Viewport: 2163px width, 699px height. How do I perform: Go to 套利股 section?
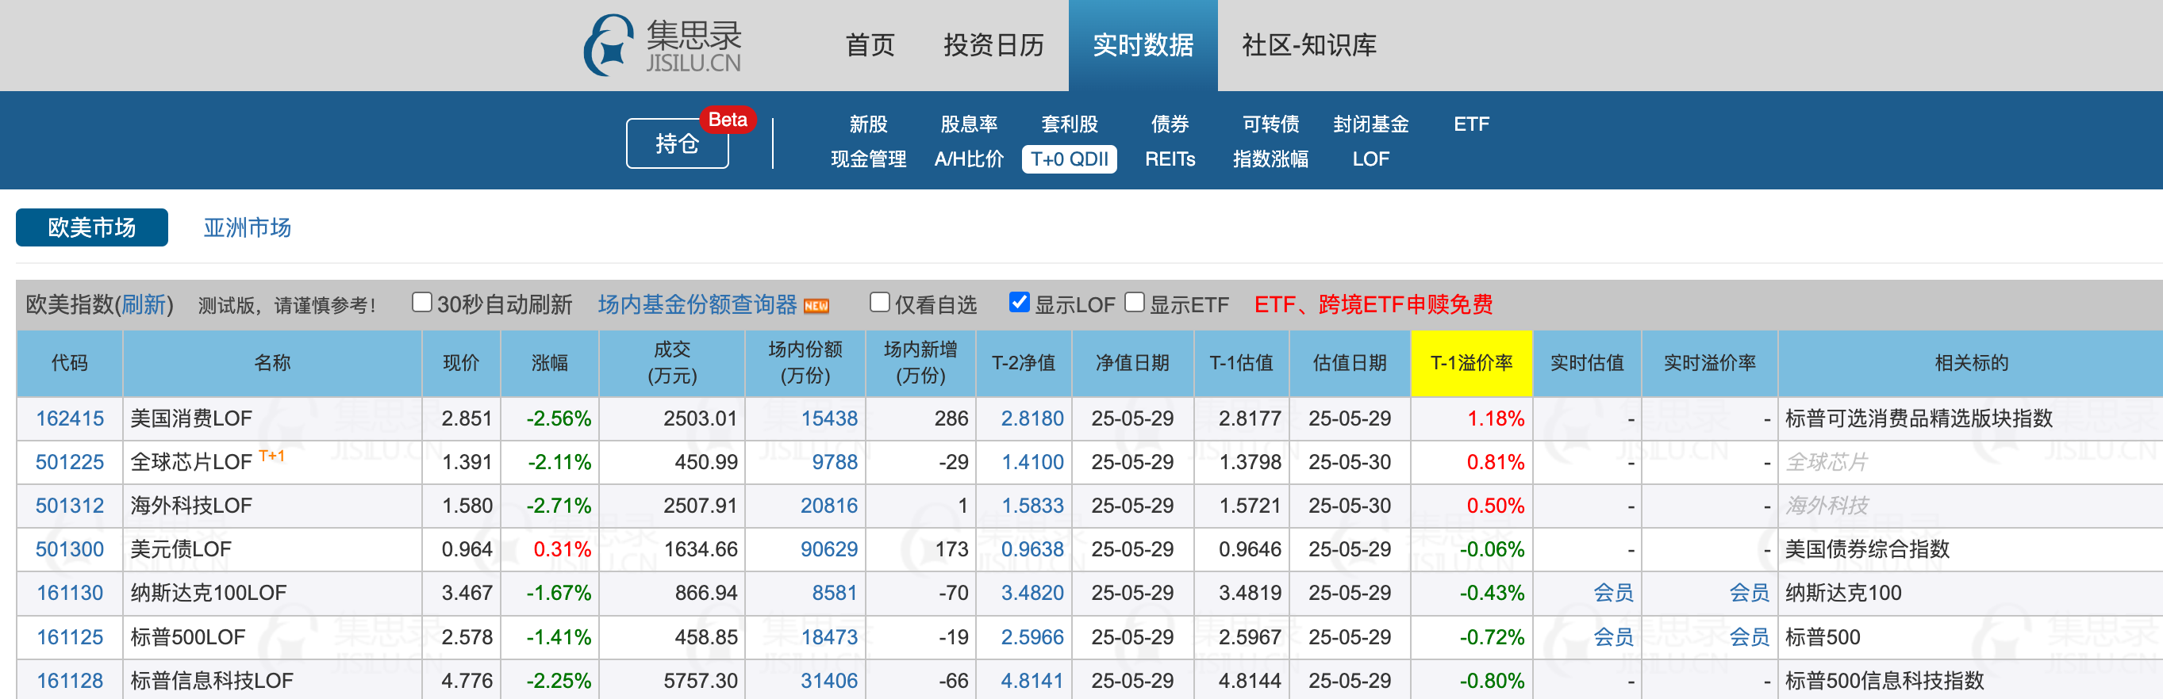pyautogui.click(x=1069, y=124)
